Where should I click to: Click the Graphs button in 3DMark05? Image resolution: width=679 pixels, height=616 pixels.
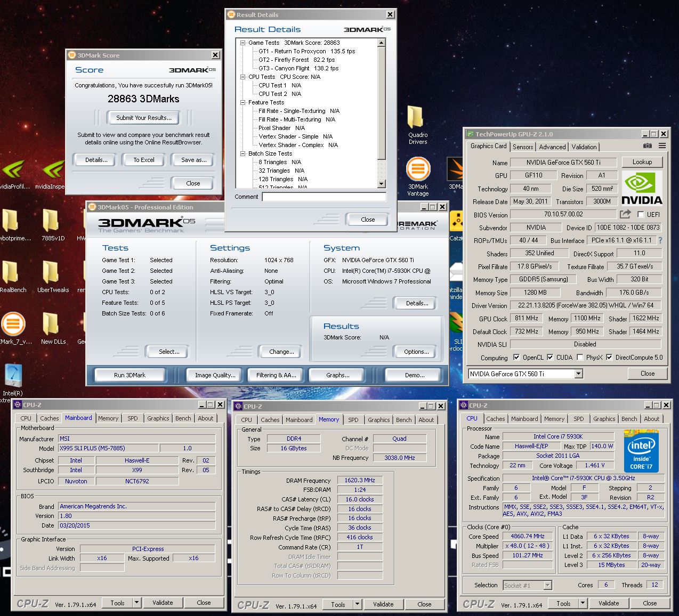click(x=338, y=375)
